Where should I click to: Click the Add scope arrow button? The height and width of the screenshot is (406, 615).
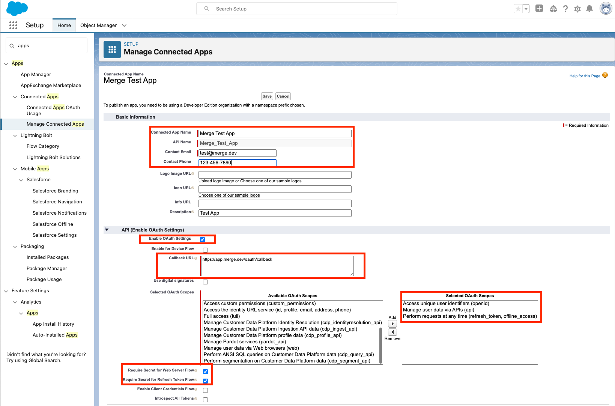[x=392, y=324]
